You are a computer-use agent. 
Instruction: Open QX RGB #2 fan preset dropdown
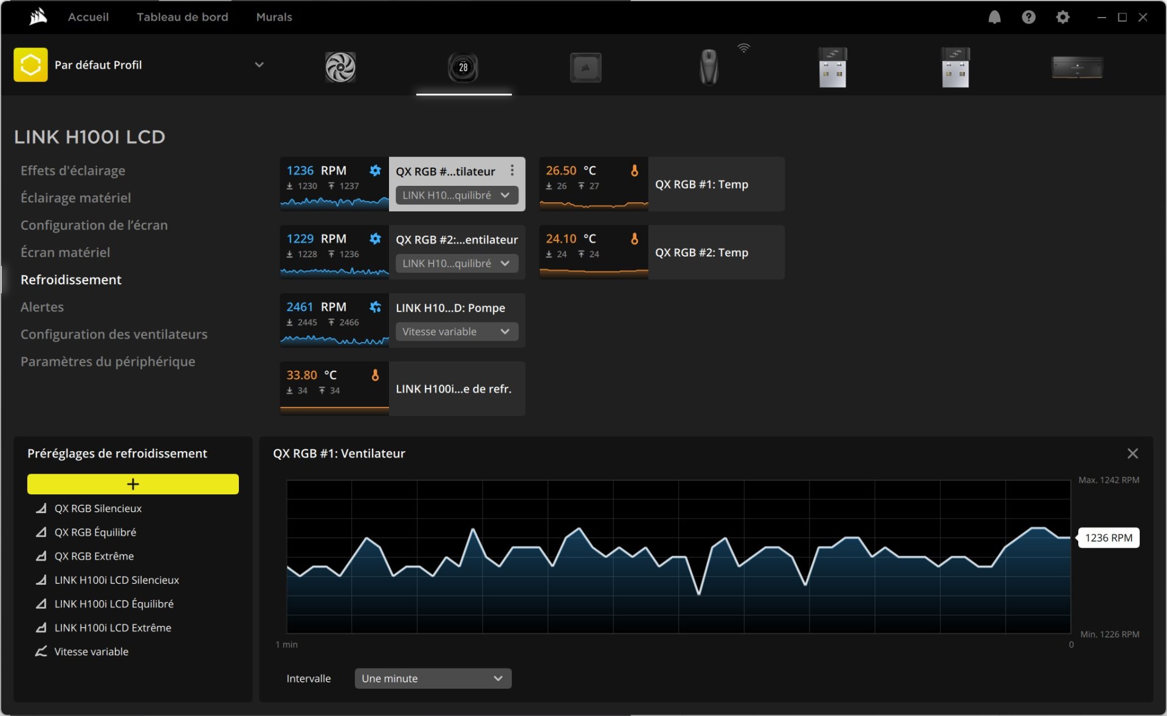click(457, 264)
